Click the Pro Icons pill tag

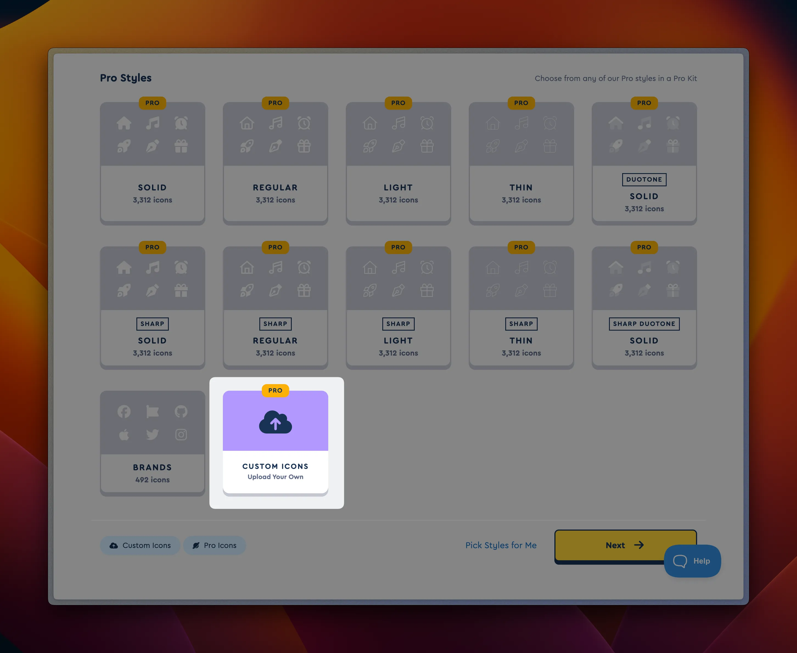tap(215, 545)
